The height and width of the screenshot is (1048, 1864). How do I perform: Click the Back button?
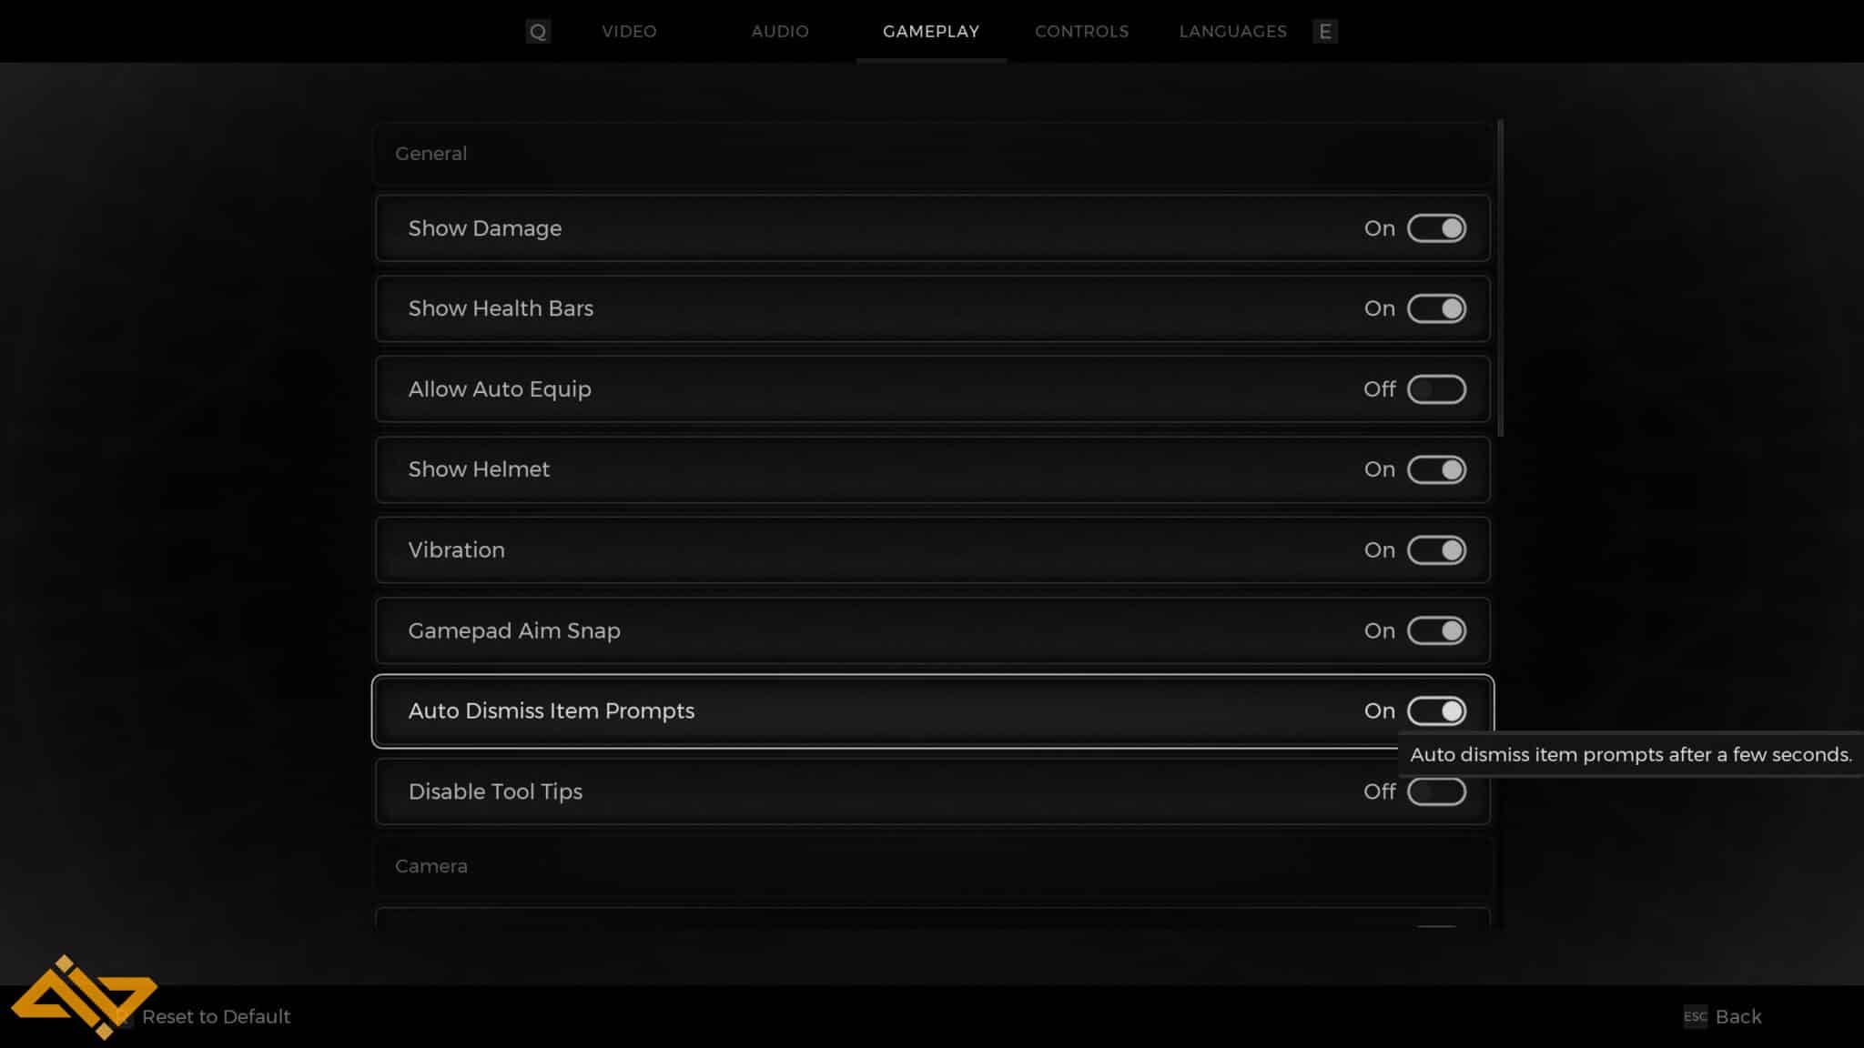pyautogui.click(x=1738, y=1017)
